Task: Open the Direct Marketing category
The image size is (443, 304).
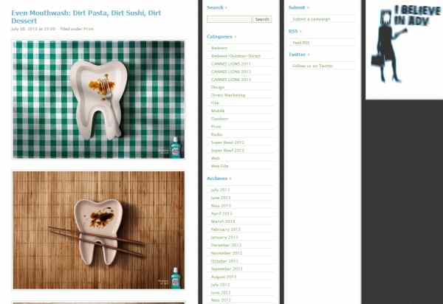Action: click(228, 95)
